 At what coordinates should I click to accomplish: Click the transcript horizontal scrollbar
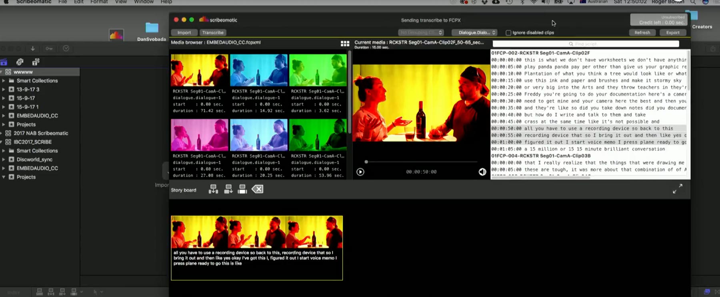point(540,177)
